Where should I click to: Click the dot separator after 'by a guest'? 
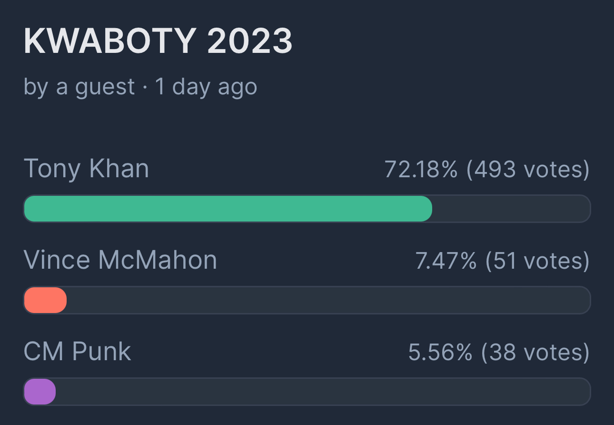[145, 88]
